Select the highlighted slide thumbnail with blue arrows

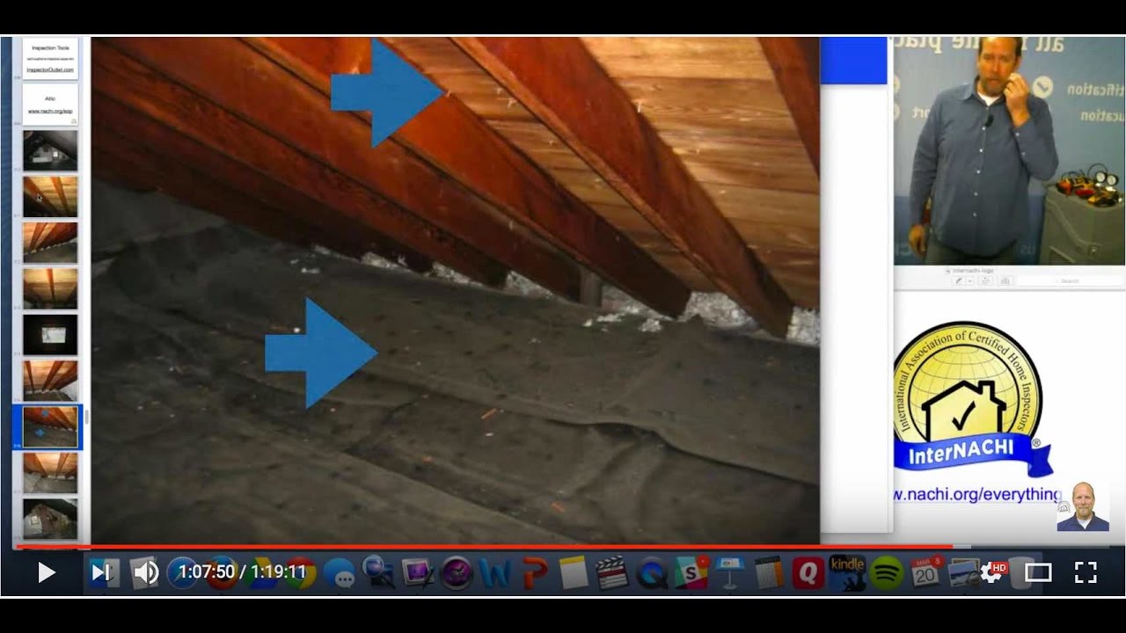pos(50,427)
